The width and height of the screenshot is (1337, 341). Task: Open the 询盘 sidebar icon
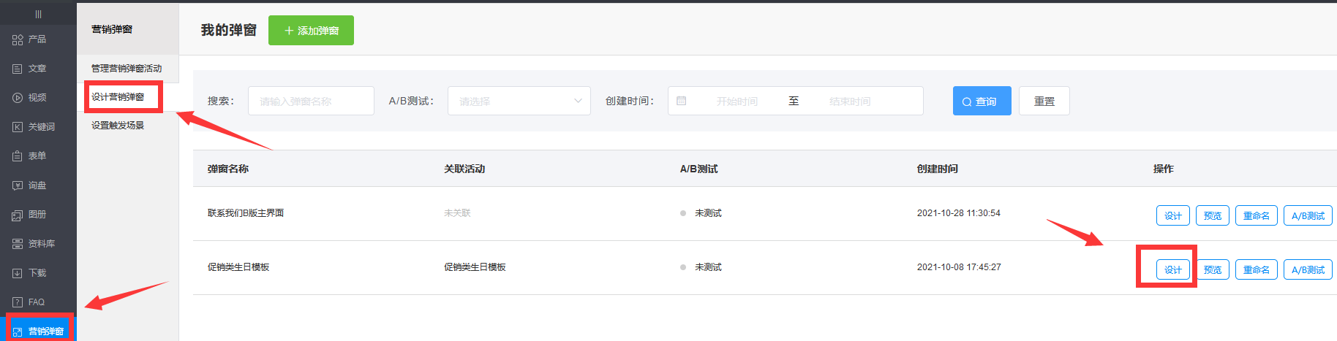(18, 185)
